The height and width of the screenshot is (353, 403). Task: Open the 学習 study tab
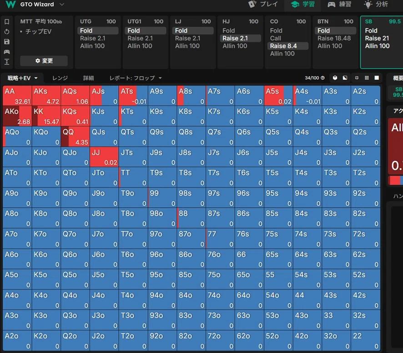[302, 4]
